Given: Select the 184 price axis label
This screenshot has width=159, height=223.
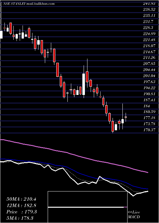Looking at the screenshot, I should 147,106.
